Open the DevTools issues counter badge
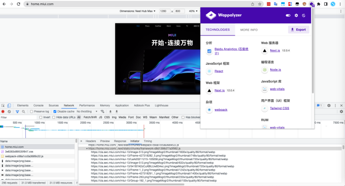 [x=319, y=105]
